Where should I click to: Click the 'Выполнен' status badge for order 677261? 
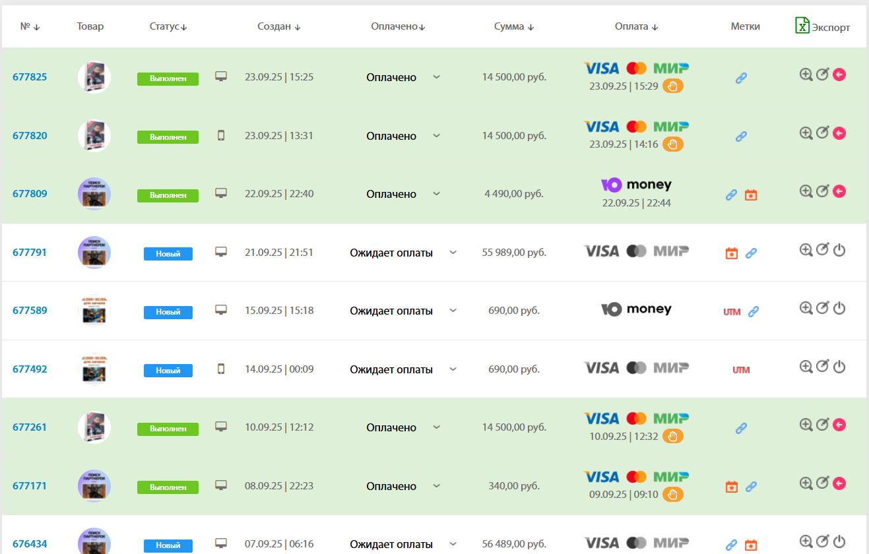coord(168,429)
